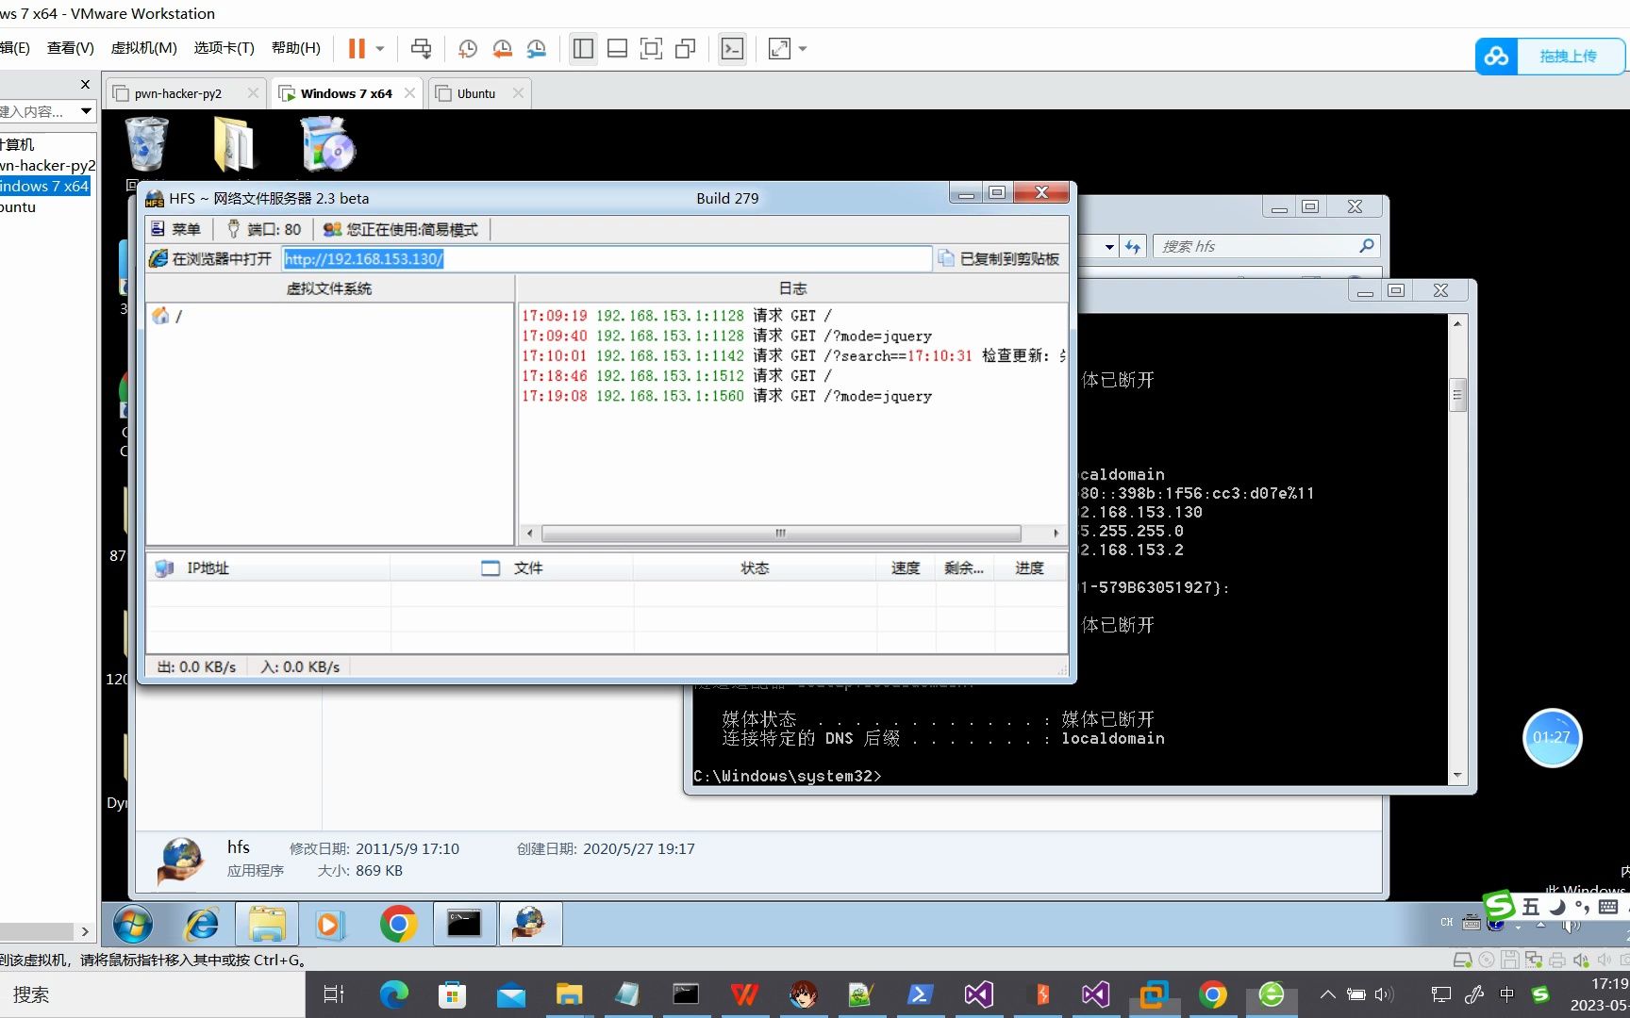This screenshot has height=1018, width=1630.
Task: Show hidden system tray icons
Action: coord(1327,993)
